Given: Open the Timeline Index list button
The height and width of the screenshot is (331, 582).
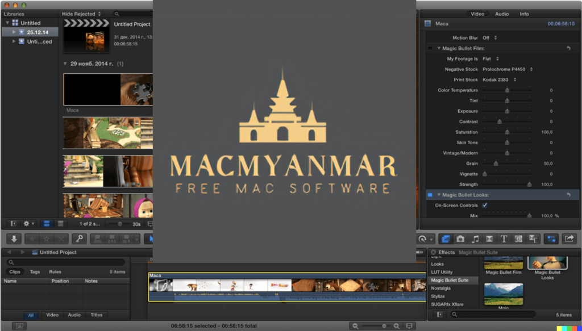Looking at the screenshot, I should point(19,326).
